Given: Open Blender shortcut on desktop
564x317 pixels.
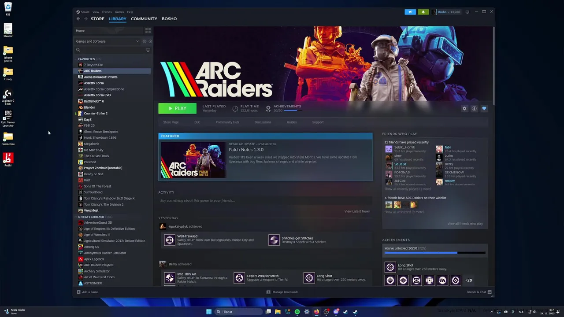Looking at the screenshot, I should click(8, 30).
